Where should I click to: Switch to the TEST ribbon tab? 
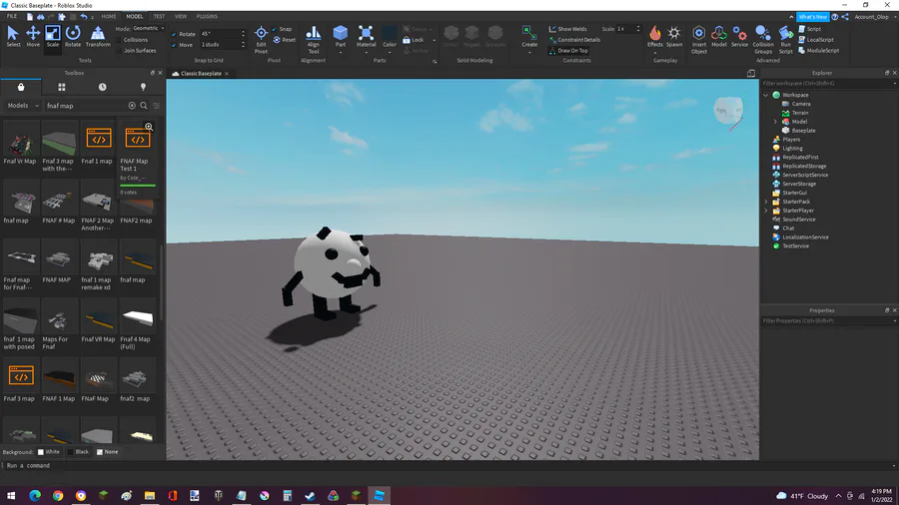[159, 17]
